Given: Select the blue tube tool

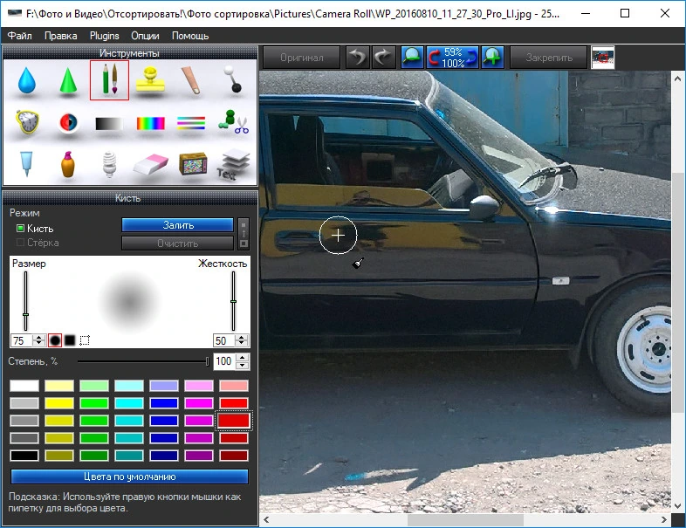Looking at the screenshot, I should (26, 164).
